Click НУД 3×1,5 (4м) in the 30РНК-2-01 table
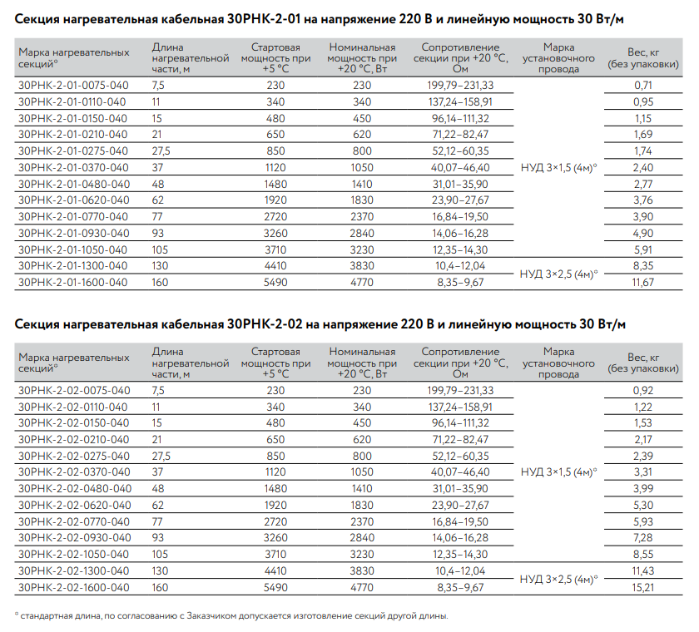This screenshot has height=632, width=699. (x=559, y=168)
